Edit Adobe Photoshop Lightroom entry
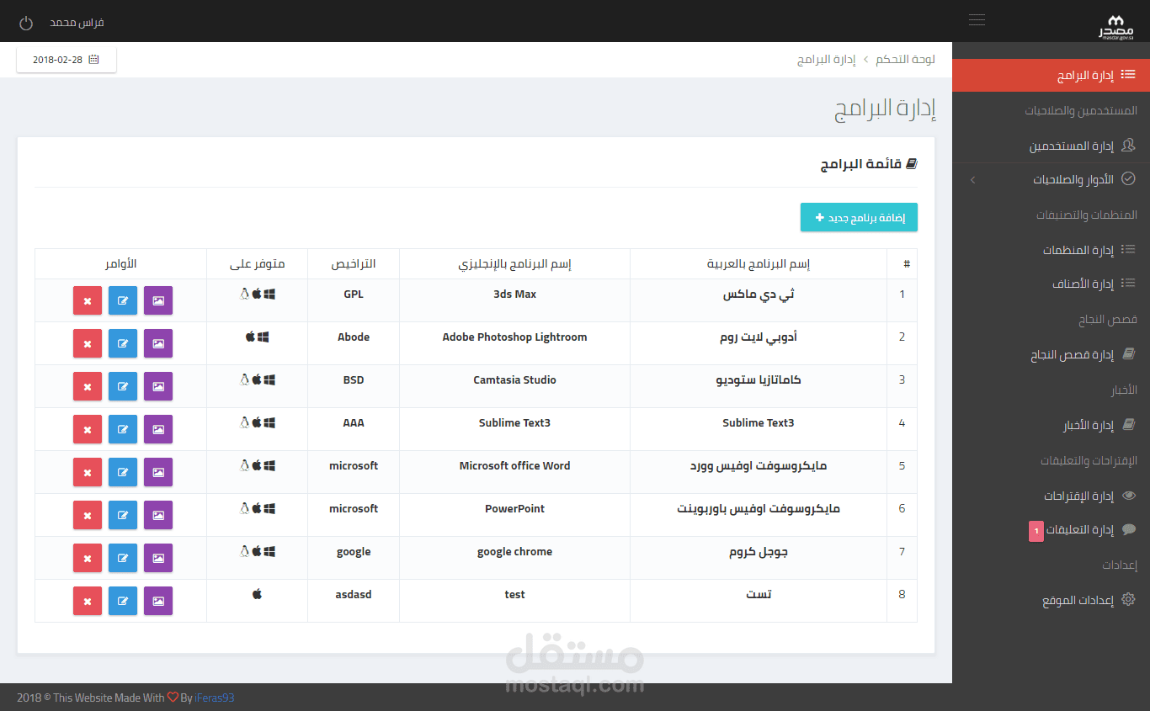This screenshot has width=1150, height=711. [x=123, y=343]
